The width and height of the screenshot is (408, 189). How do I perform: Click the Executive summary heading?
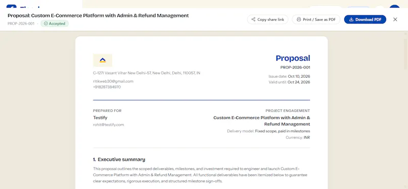119,159
